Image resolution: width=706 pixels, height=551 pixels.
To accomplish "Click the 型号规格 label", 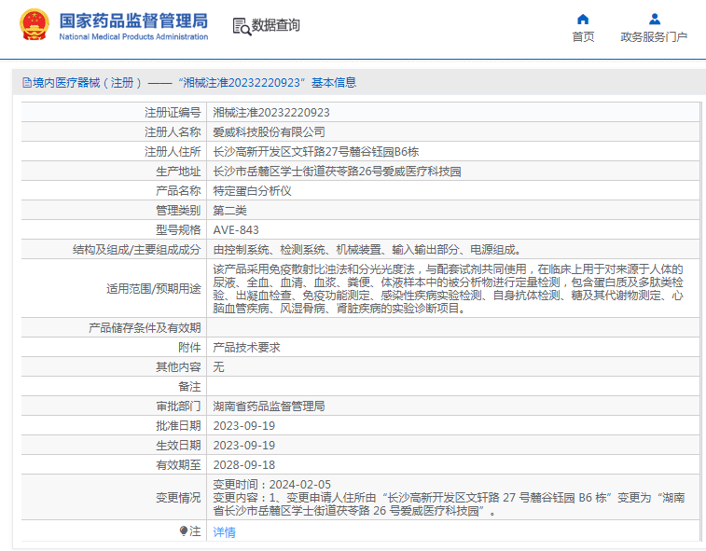I will pos(178,230).
